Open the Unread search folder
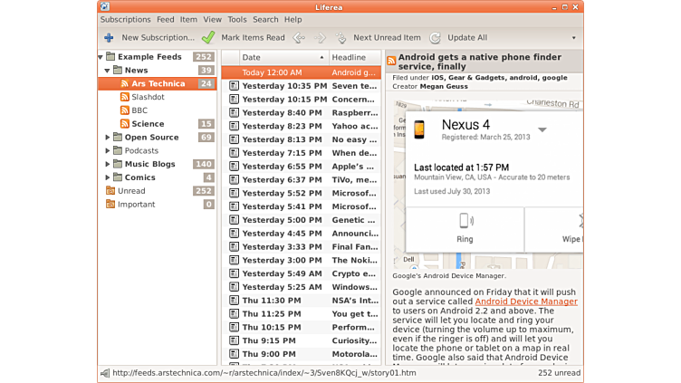This screenshot has height=383, width=681. point(130,191)
